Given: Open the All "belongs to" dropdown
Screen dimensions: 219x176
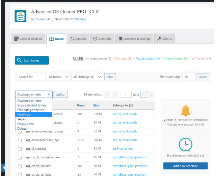Looking at the screenshot, I should (x=87, y=77).
